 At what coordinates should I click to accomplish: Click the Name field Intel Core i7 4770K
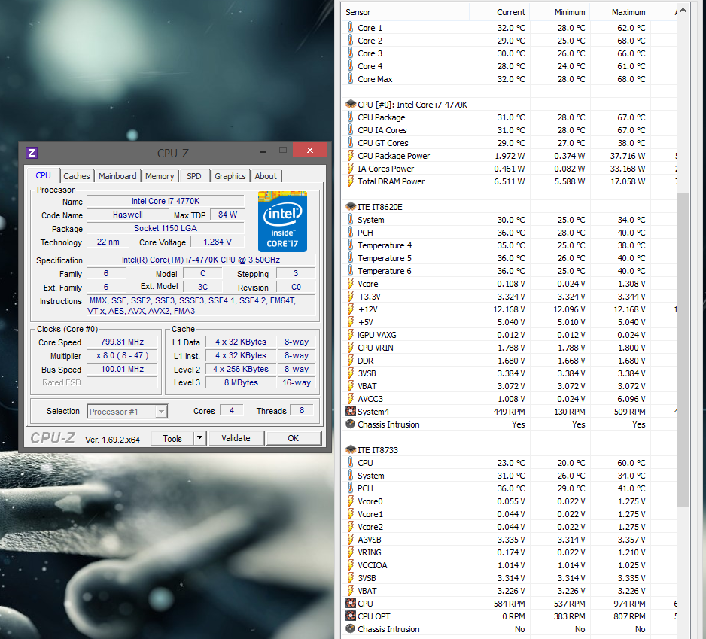166,201
